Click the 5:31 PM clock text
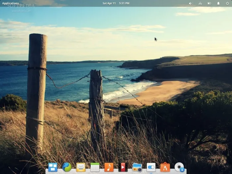232x174 pixels. (x=124, y=3)
